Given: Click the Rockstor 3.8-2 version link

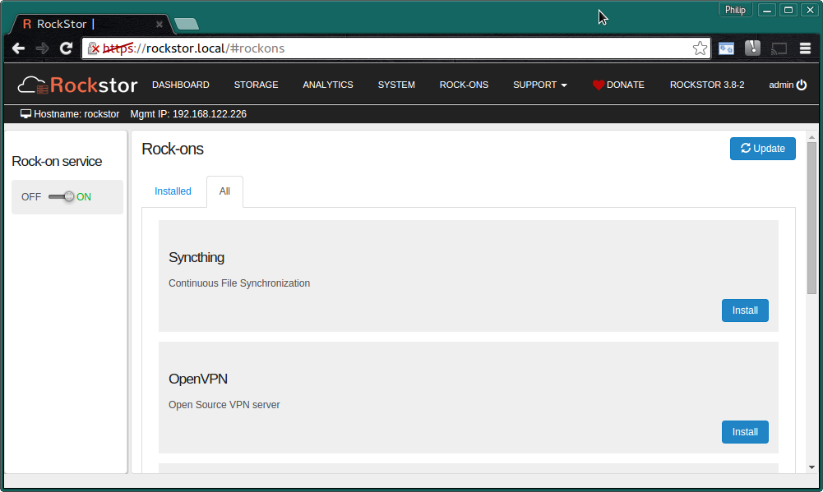Looking at the screenshot, I should [x=707, y=85].
